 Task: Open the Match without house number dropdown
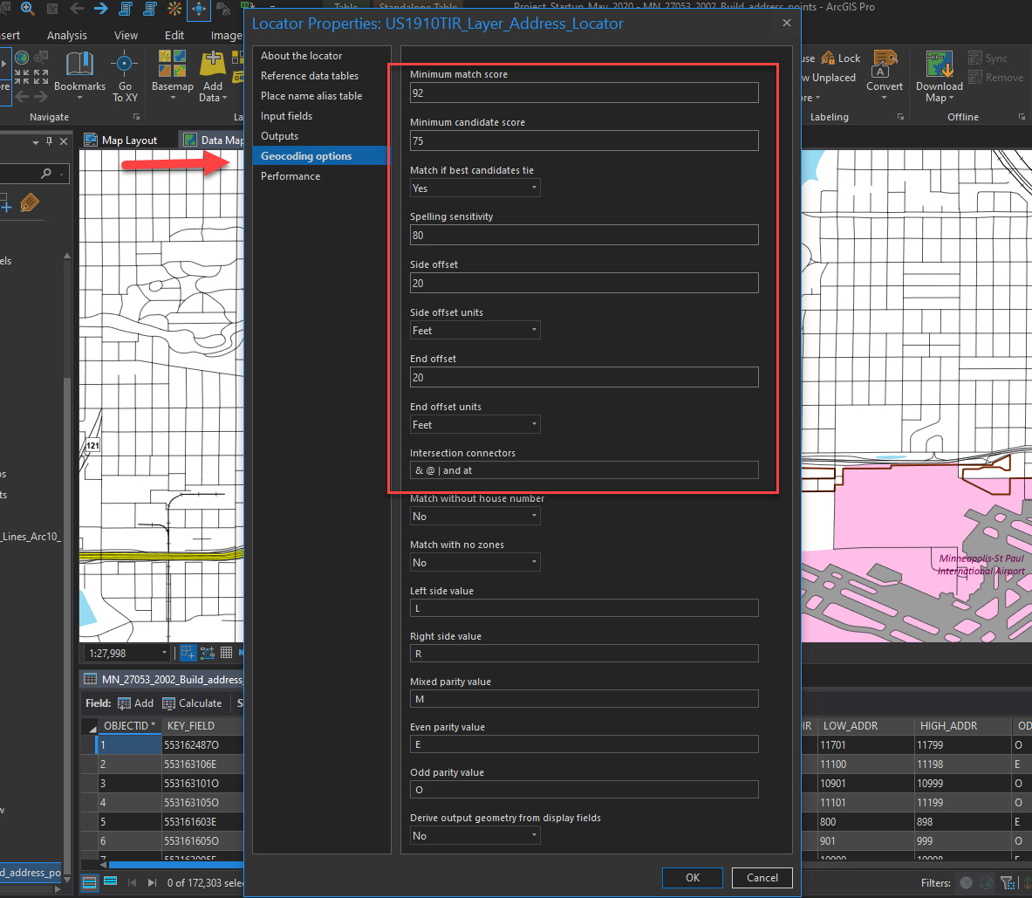coord(475,517)
